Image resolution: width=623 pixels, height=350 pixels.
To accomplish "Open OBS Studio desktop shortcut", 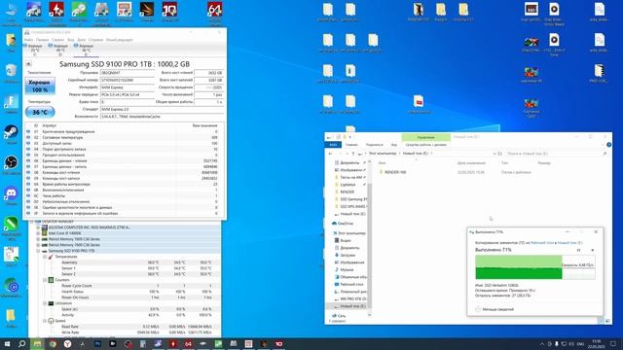I will pos(11,165).
